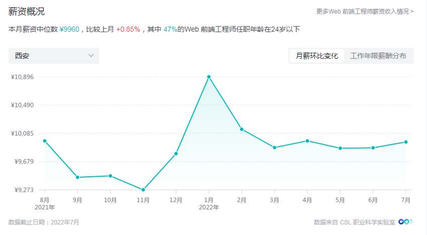
Task: Select the November lowest data point
Action: (143, 190)
